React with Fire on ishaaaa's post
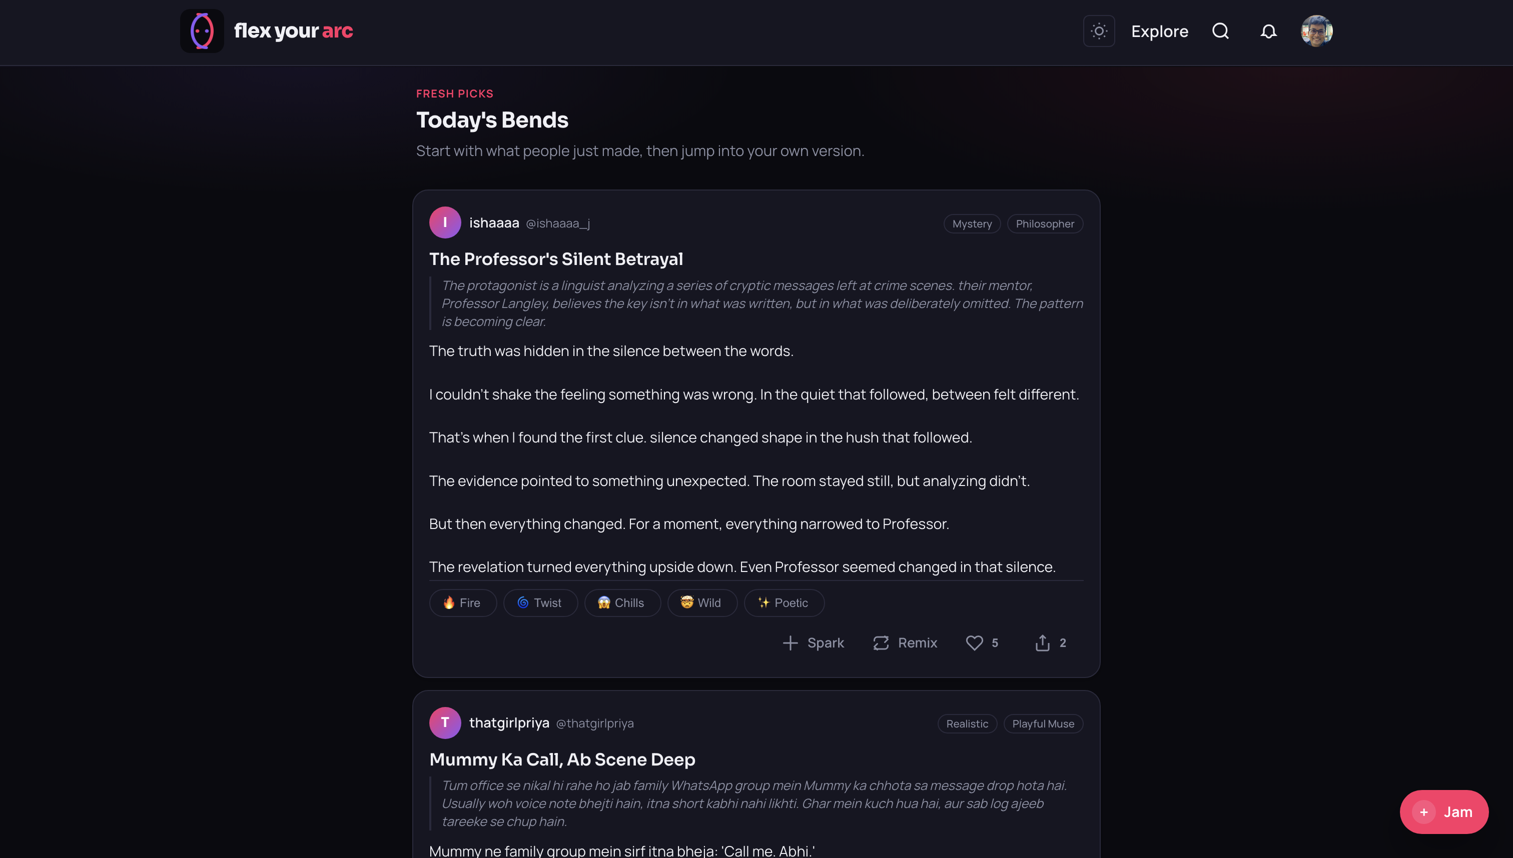 click(x=462, y=603)
